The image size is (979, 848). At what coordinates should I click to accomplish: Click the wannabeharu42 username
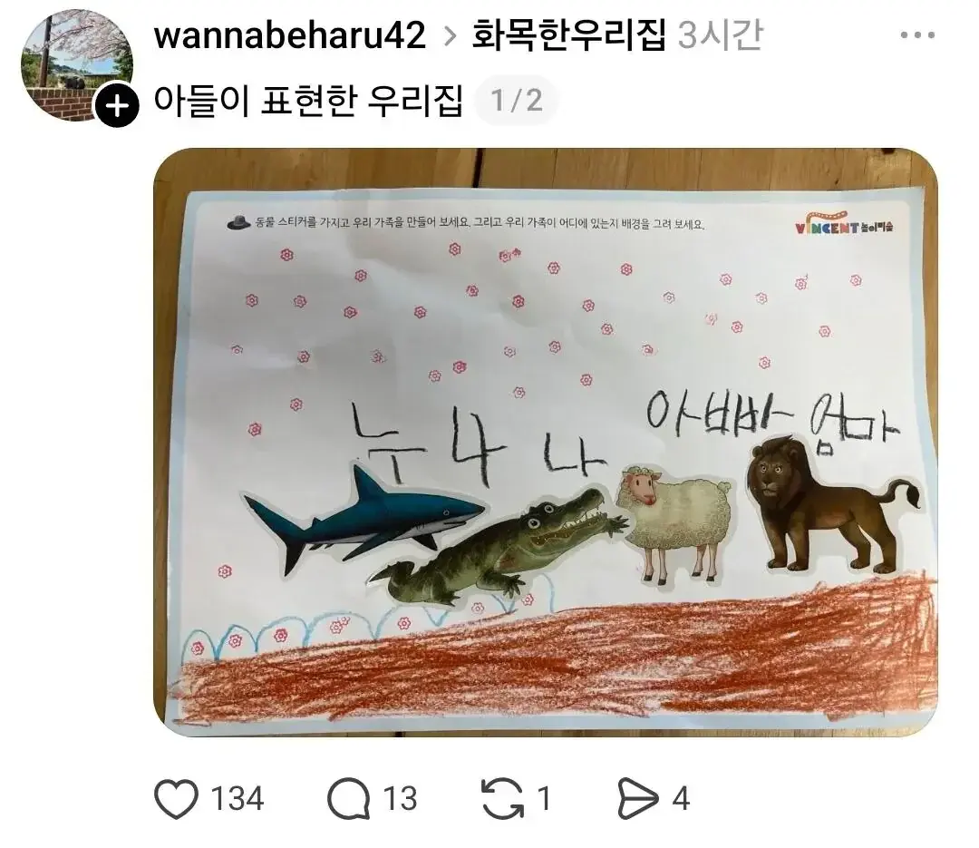click(290, 34)
